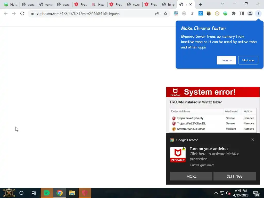Open network status in system tray

(222, 193)
